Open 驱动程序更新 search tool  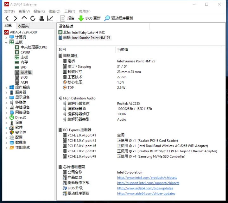[118, 18]
